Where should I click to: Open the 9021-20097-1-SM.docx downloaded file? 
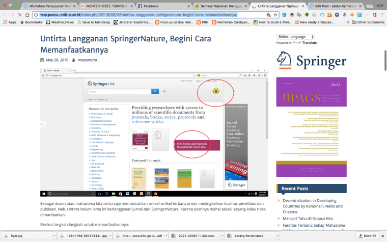[x=194, y=236]
